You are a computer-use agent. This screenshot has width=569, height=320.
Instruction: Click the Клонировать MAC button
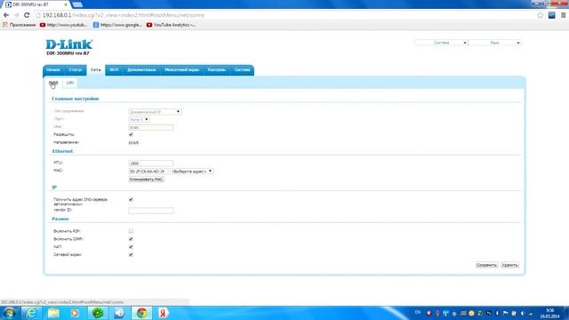(x=146, y=180)
